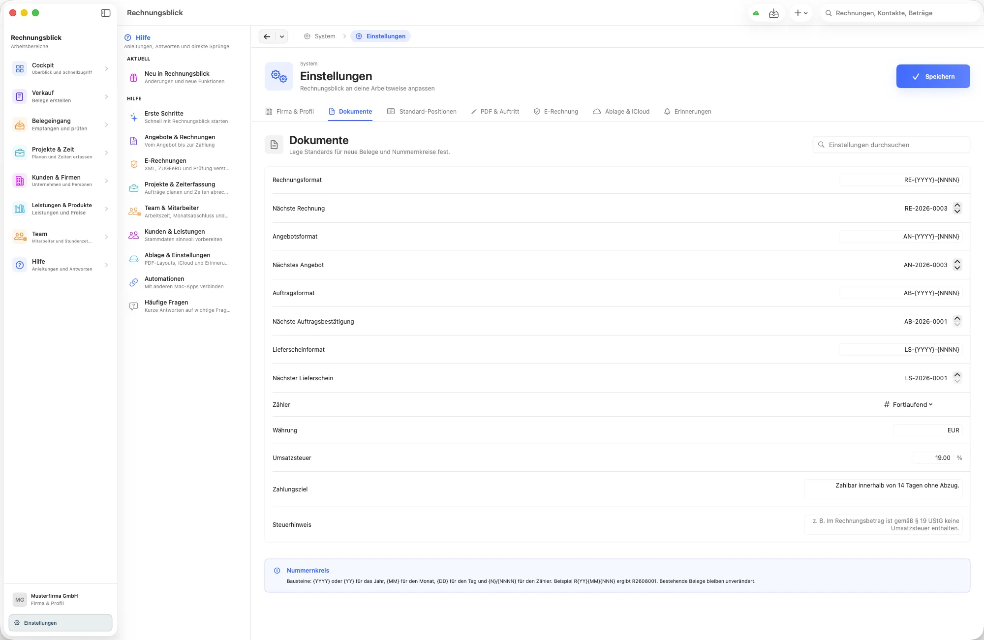Screen dimensions: 984x640
Task: Increment the Nächster Lieferschein stepper
Action: click(x=957, y=375)
